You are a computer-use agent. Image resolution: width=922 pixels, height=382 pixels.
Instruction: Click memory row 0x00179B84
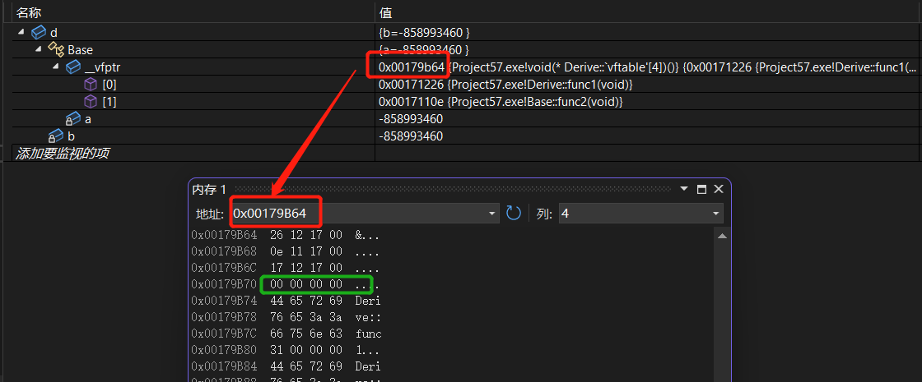286,366
